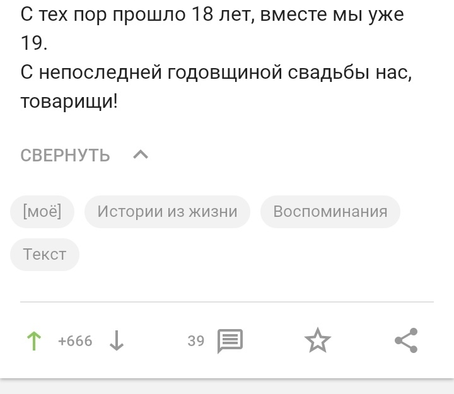454x394 pixels.
Task: Click the gray strip below the post card
Action: [x=227, y=387]
